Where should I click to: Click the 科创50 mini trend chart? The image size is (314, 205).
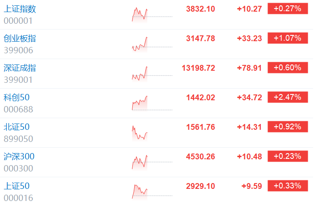click(x=152, y=103)
